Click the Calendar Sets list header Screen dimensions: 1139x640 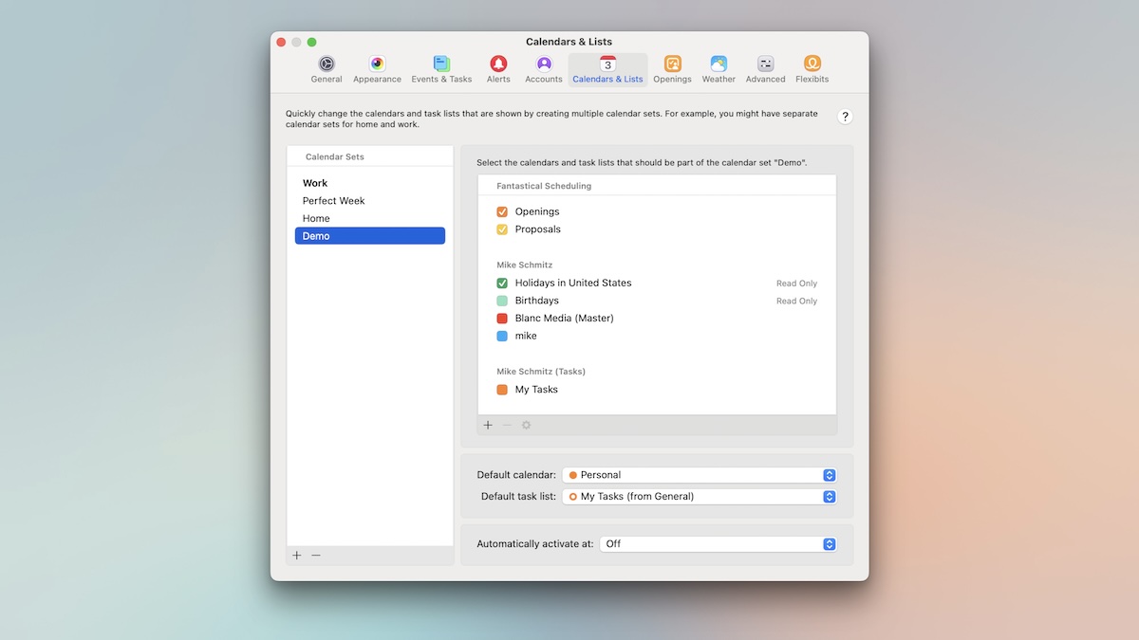335,156
